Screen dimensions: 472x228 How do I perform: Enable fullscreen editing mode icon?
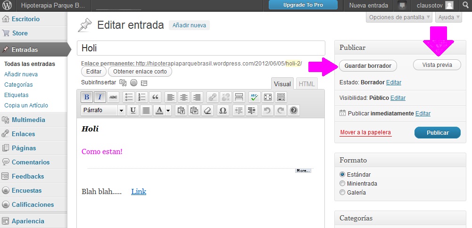click(268, 97)
